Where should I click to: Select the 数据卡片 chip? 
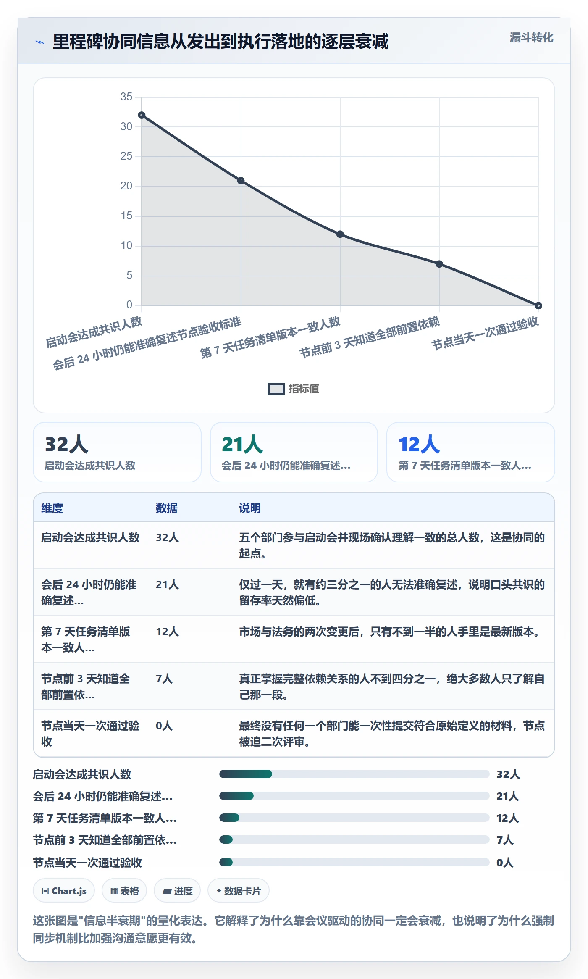click(x=239, y=891)
